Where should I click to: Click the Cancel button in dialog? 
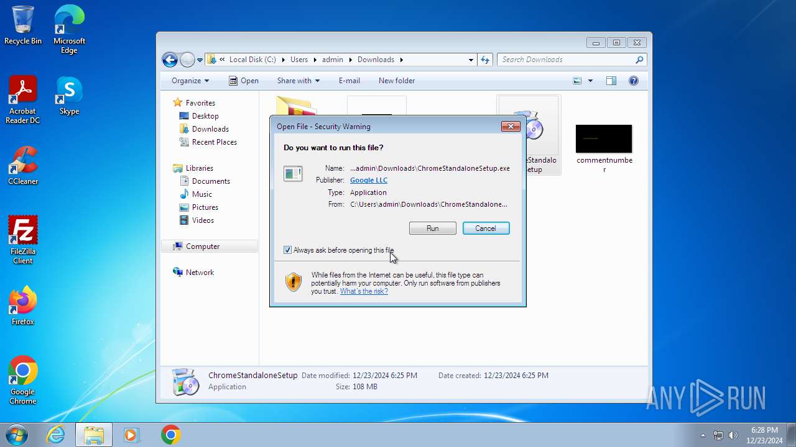[x=486, y=228]
